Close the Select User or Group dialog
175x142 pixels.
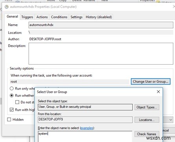[158, 92]
